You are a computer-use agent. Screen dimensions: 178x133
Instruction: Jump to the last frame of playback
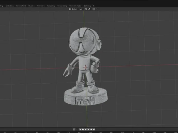coord(94,129)
